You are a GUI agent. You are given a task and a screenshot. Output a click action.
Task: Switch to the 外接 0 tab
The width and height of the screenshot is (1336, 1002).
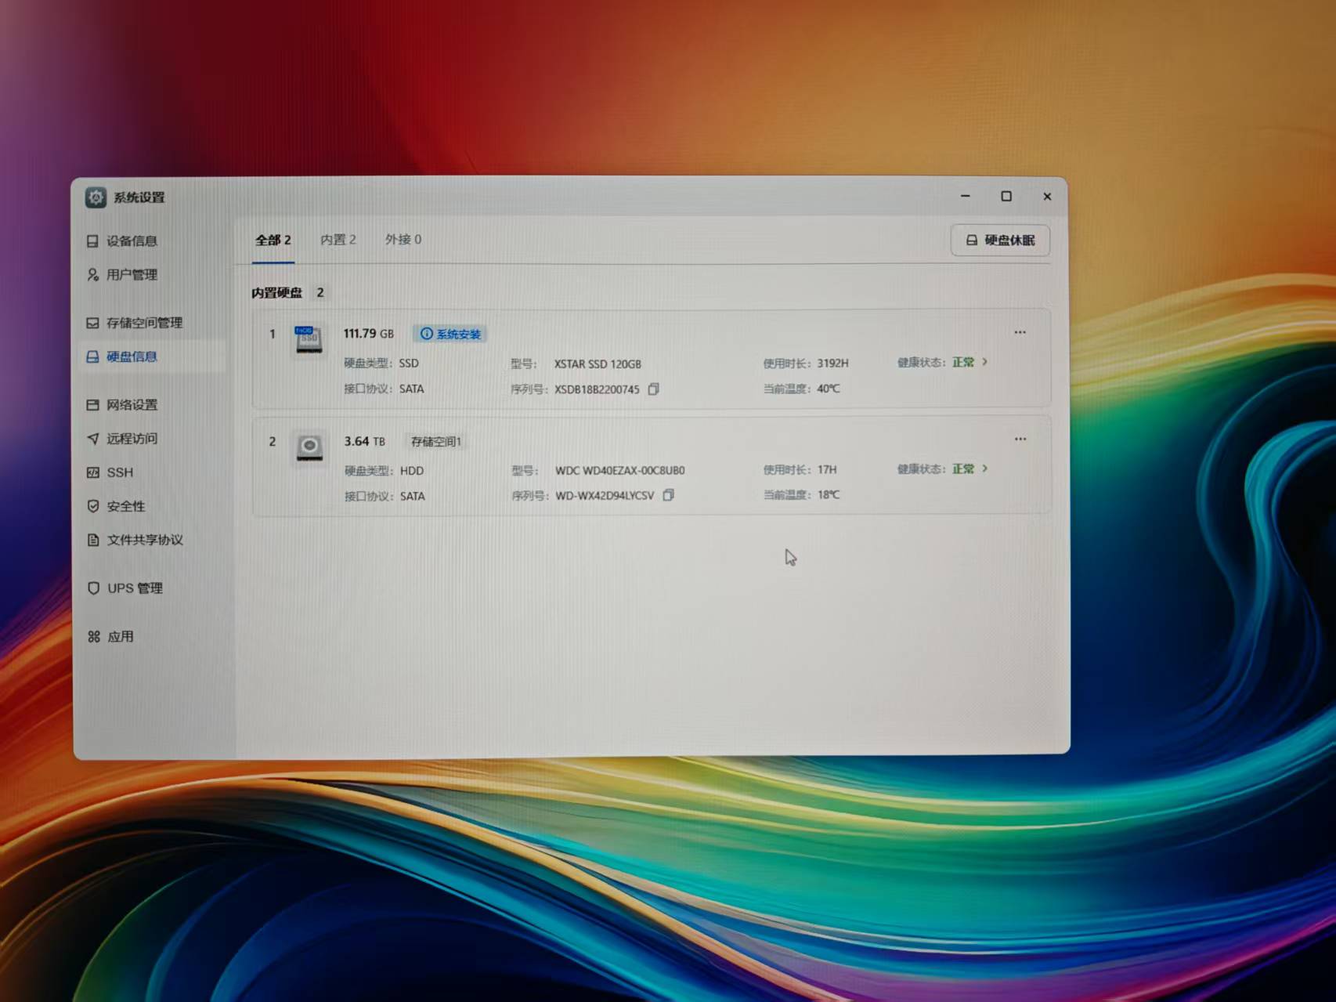point(403,240)
